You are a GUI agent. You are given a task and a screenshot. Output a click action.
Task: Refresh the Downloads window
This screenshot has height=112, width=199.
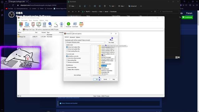tap(155, 12)
